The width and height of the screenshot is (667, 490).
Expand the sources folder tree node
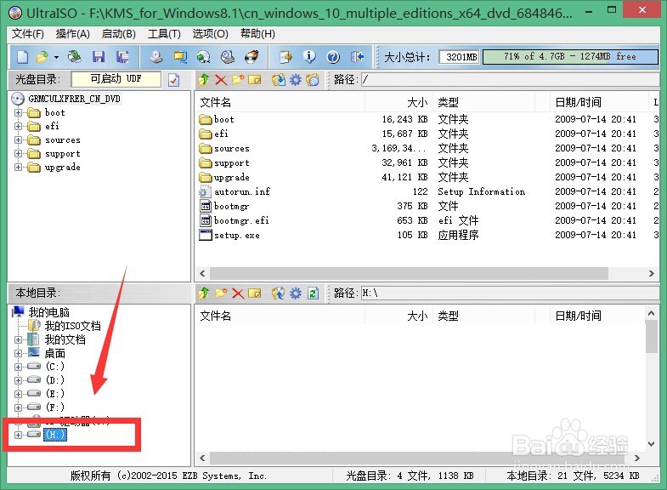(18, 140)
